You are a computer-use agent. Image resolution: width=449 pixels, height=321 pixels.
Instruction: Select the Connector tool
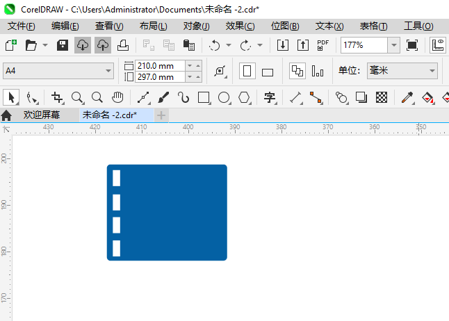pos(316,98)
